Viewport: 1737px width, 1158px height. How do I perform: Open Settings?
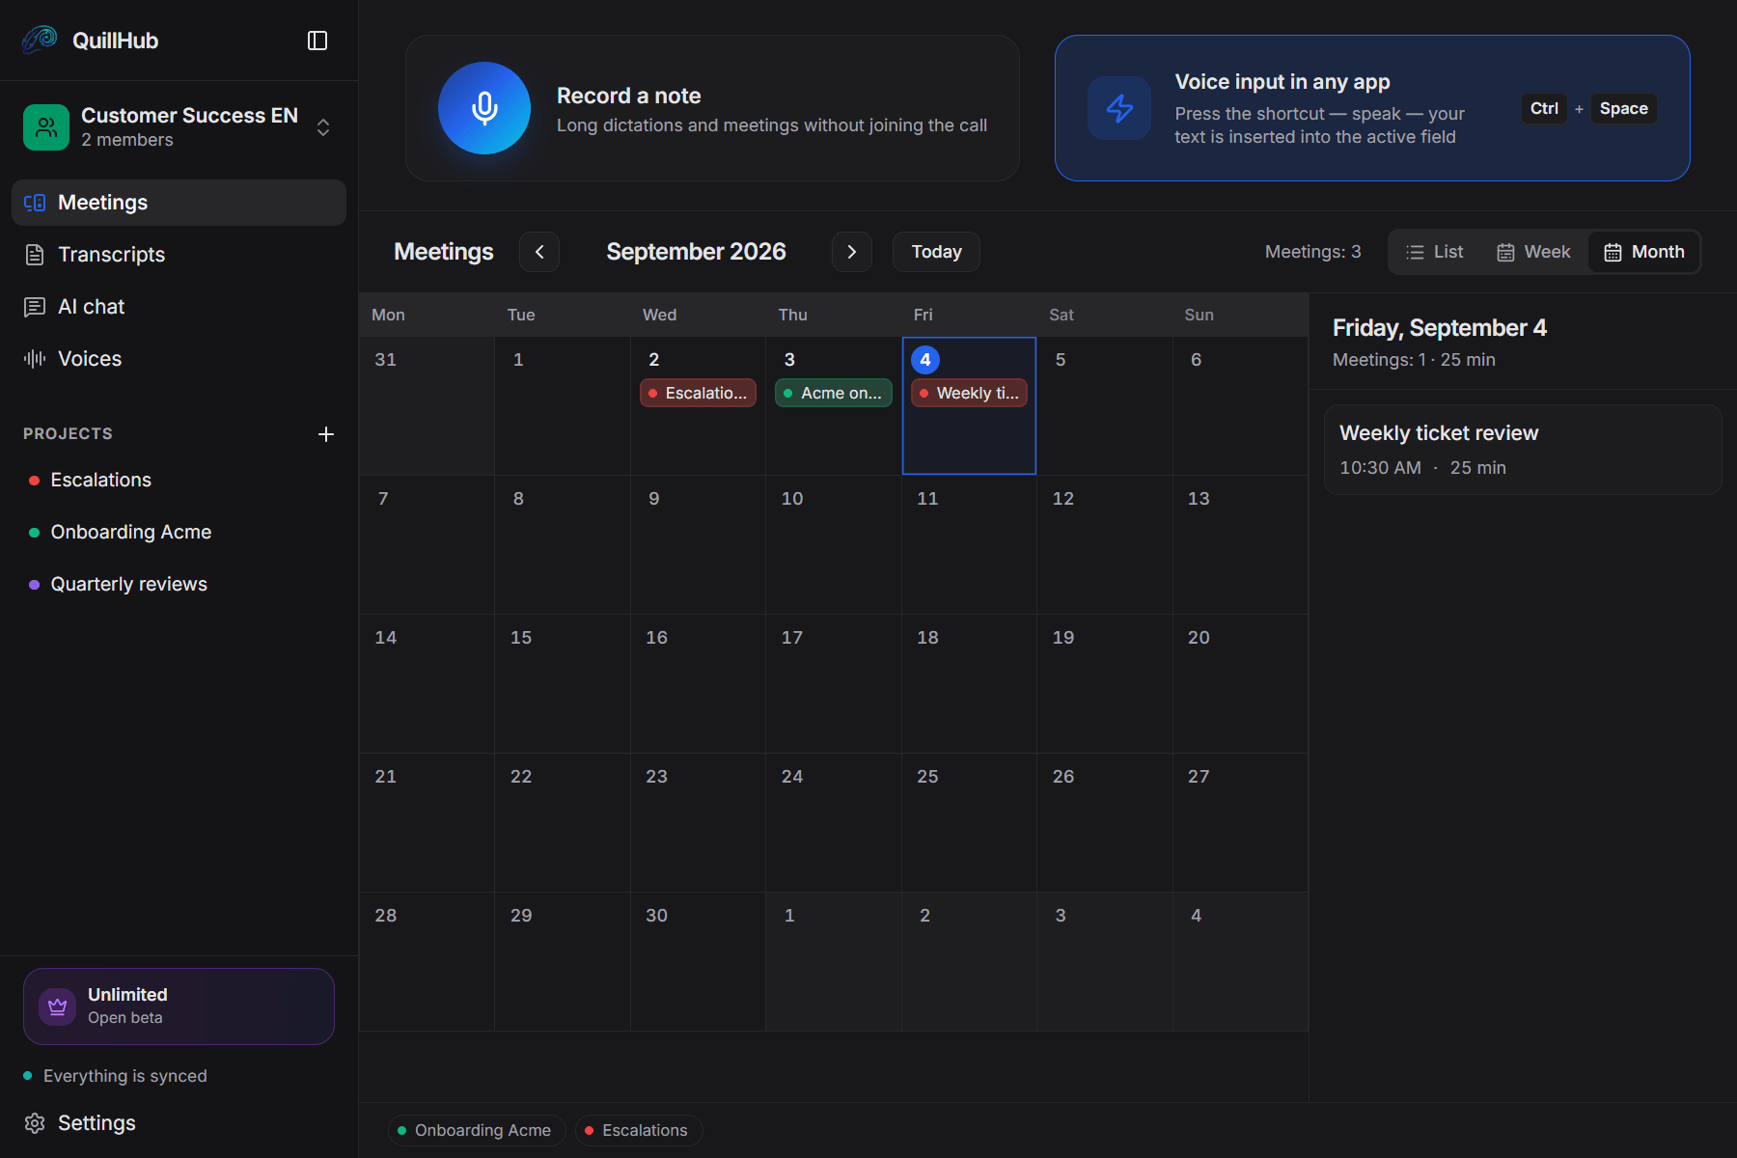click(x=179, y=1123)
